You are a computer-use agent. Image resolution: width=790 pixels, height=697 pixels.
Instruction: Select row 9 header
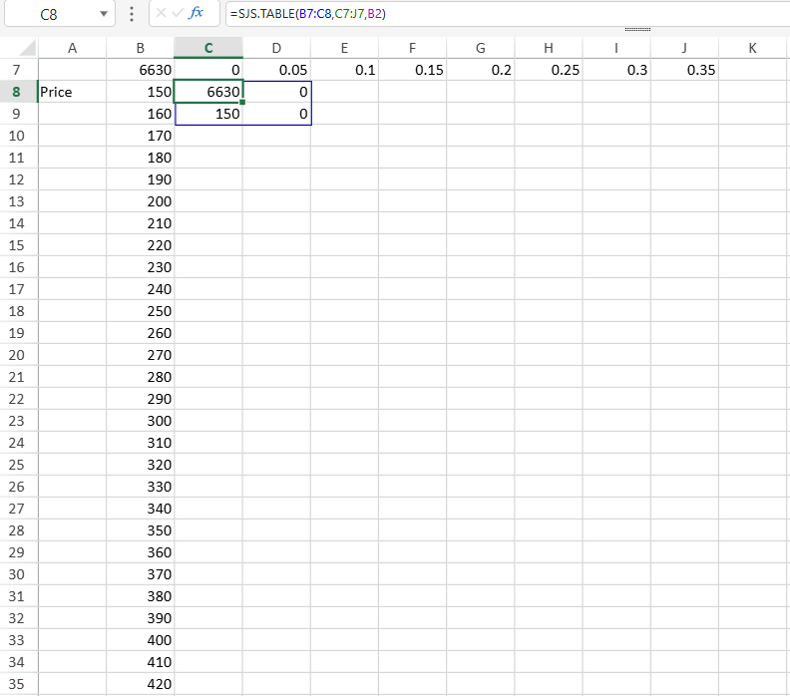point(19,114)
